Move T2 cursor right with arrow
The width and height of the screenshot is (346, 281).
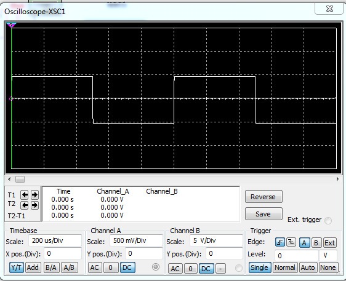point(34,205)
